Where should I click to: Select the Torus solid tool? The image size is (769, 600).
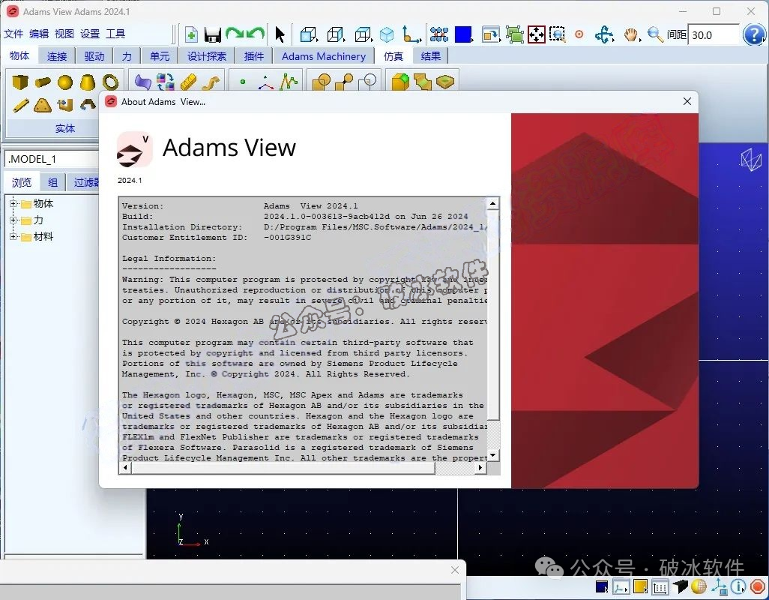(111, 81)
